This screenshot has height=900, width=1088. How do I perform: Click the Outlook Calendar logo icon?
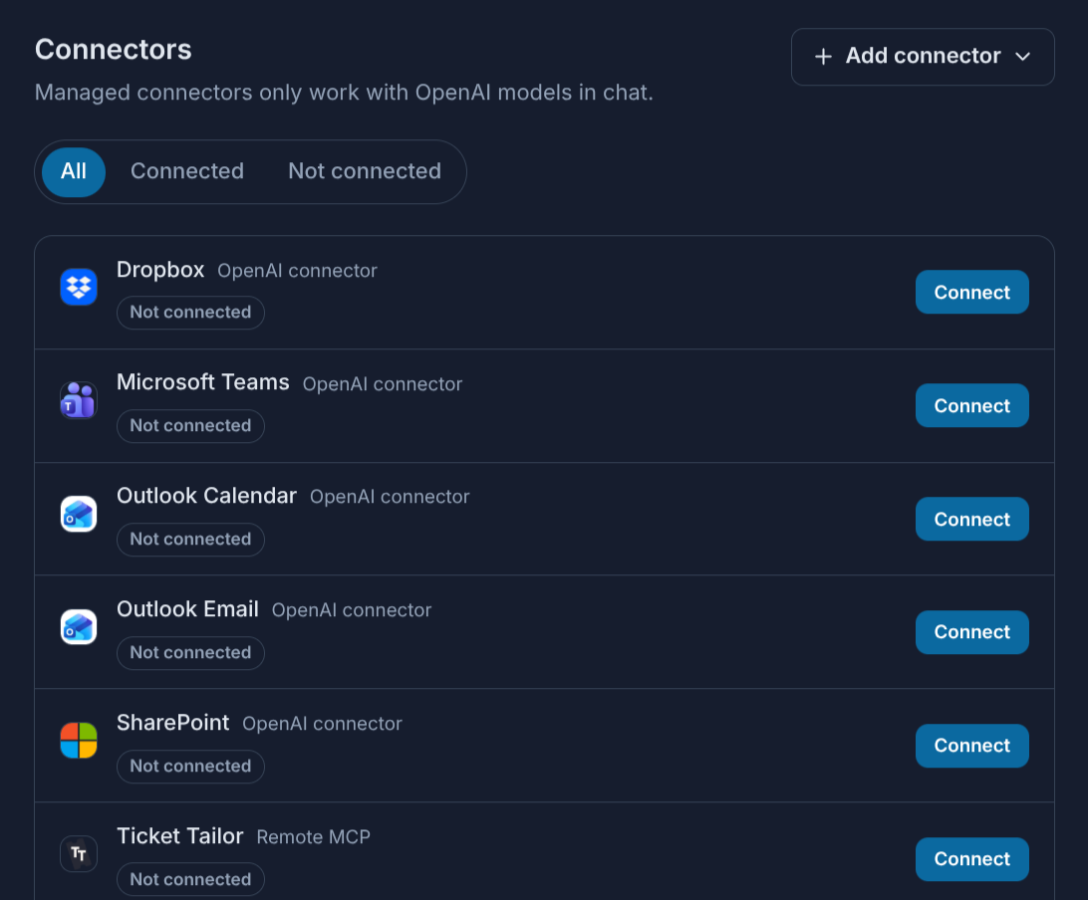tap(79, 514)
